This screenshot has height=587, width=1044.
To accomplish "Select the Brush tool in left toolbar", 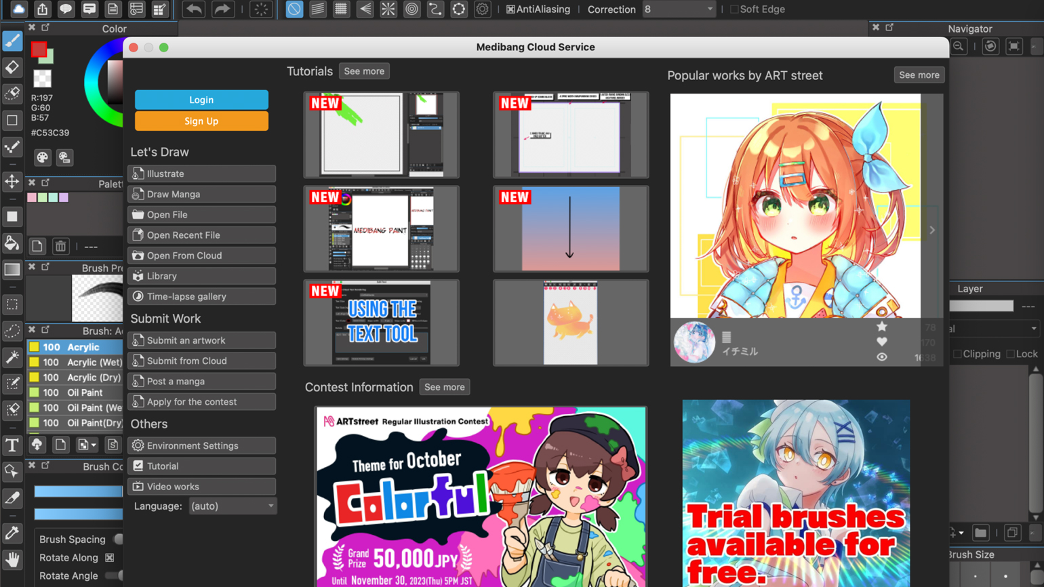I will tap(12, 41).
